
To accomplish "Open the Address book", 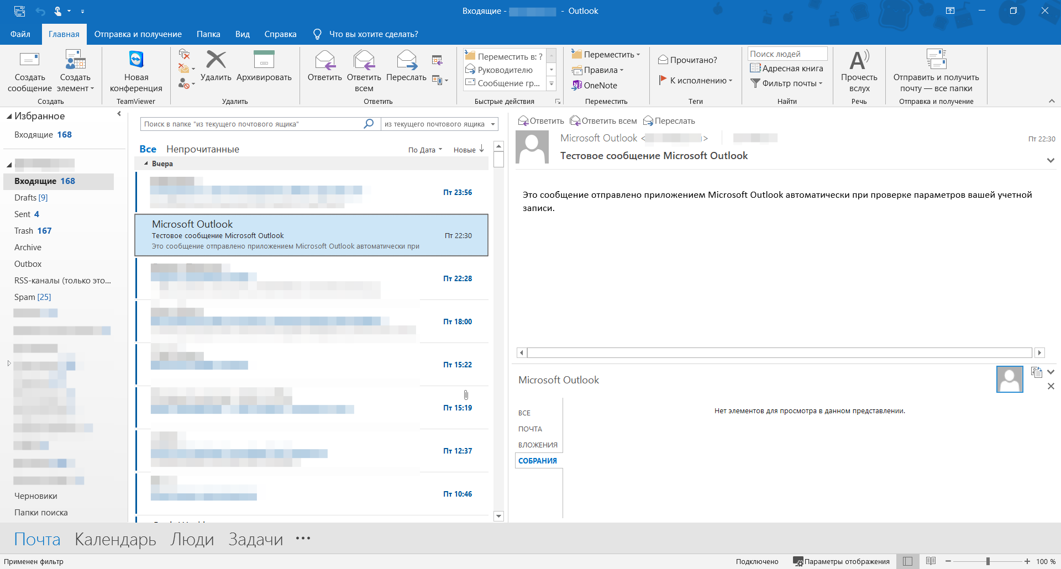I will [787, 69].
